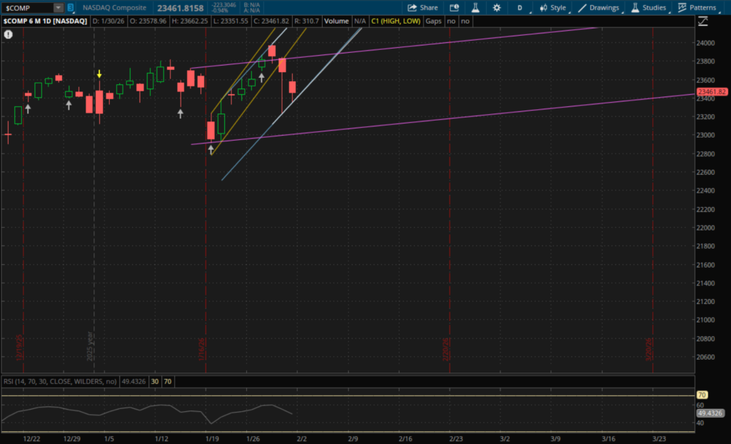
Task: Click the Volume label in header bar
Action: pyautogui.click(x=336, y=21)
